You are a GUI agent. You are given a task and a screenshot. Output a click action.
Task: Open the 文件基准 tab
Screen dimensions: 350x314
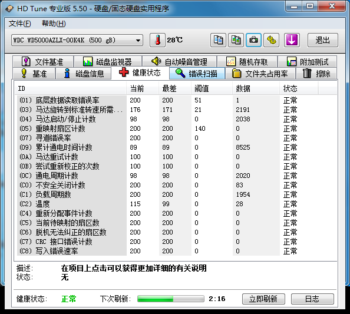43,62
